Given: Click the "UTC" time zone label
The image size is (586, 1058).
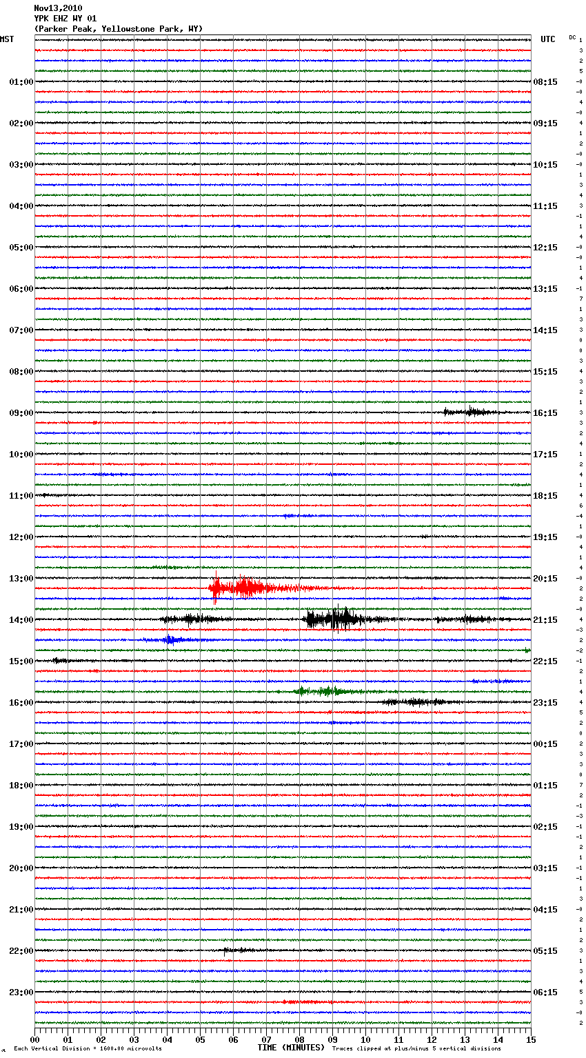Looking at the screenshot, I should click(548, 39).
